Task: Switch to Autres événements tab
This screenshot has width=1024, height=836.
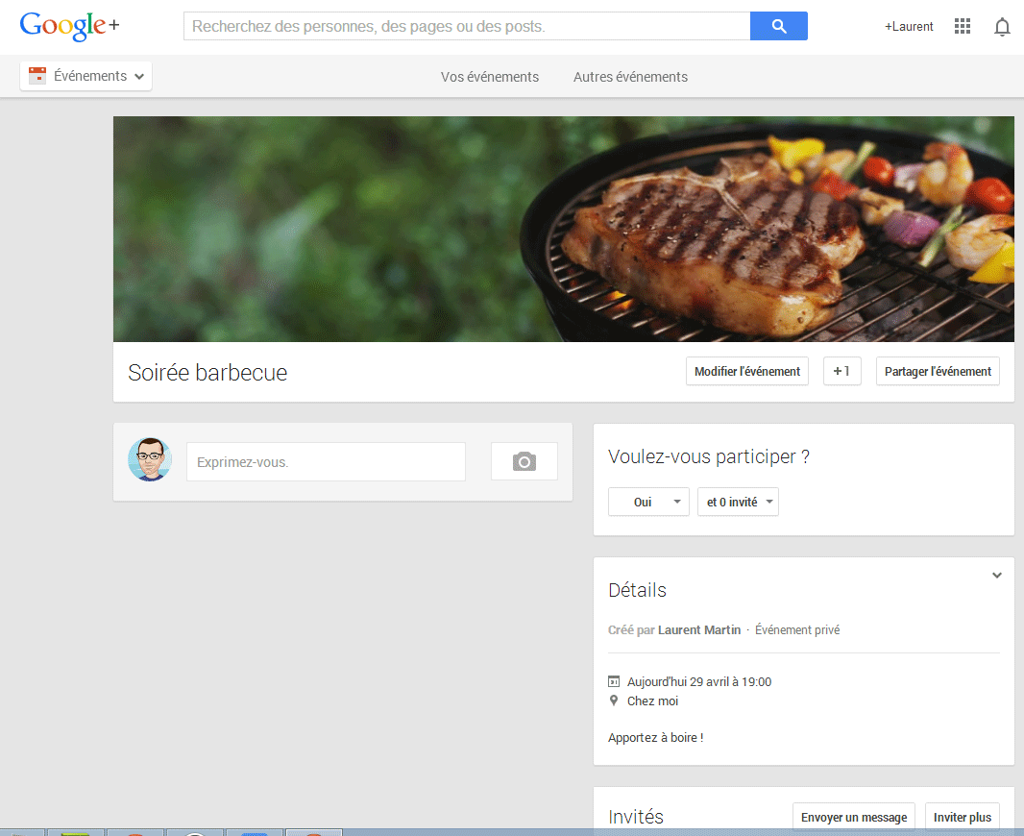Action: click(630, 77)
